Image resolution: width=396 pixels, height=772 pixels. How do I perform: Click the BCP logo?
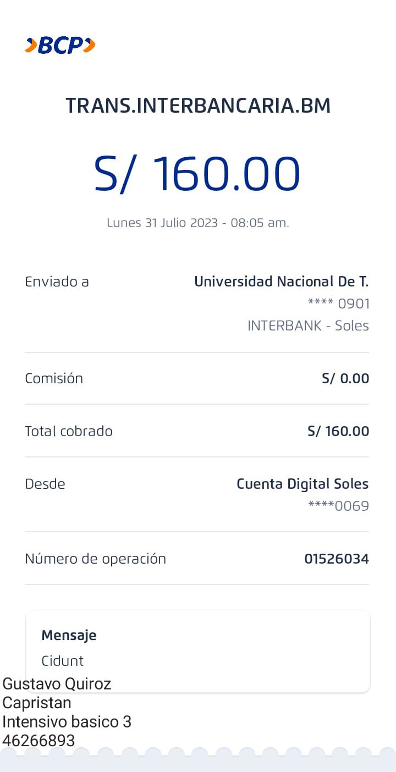tap(60, 45)
